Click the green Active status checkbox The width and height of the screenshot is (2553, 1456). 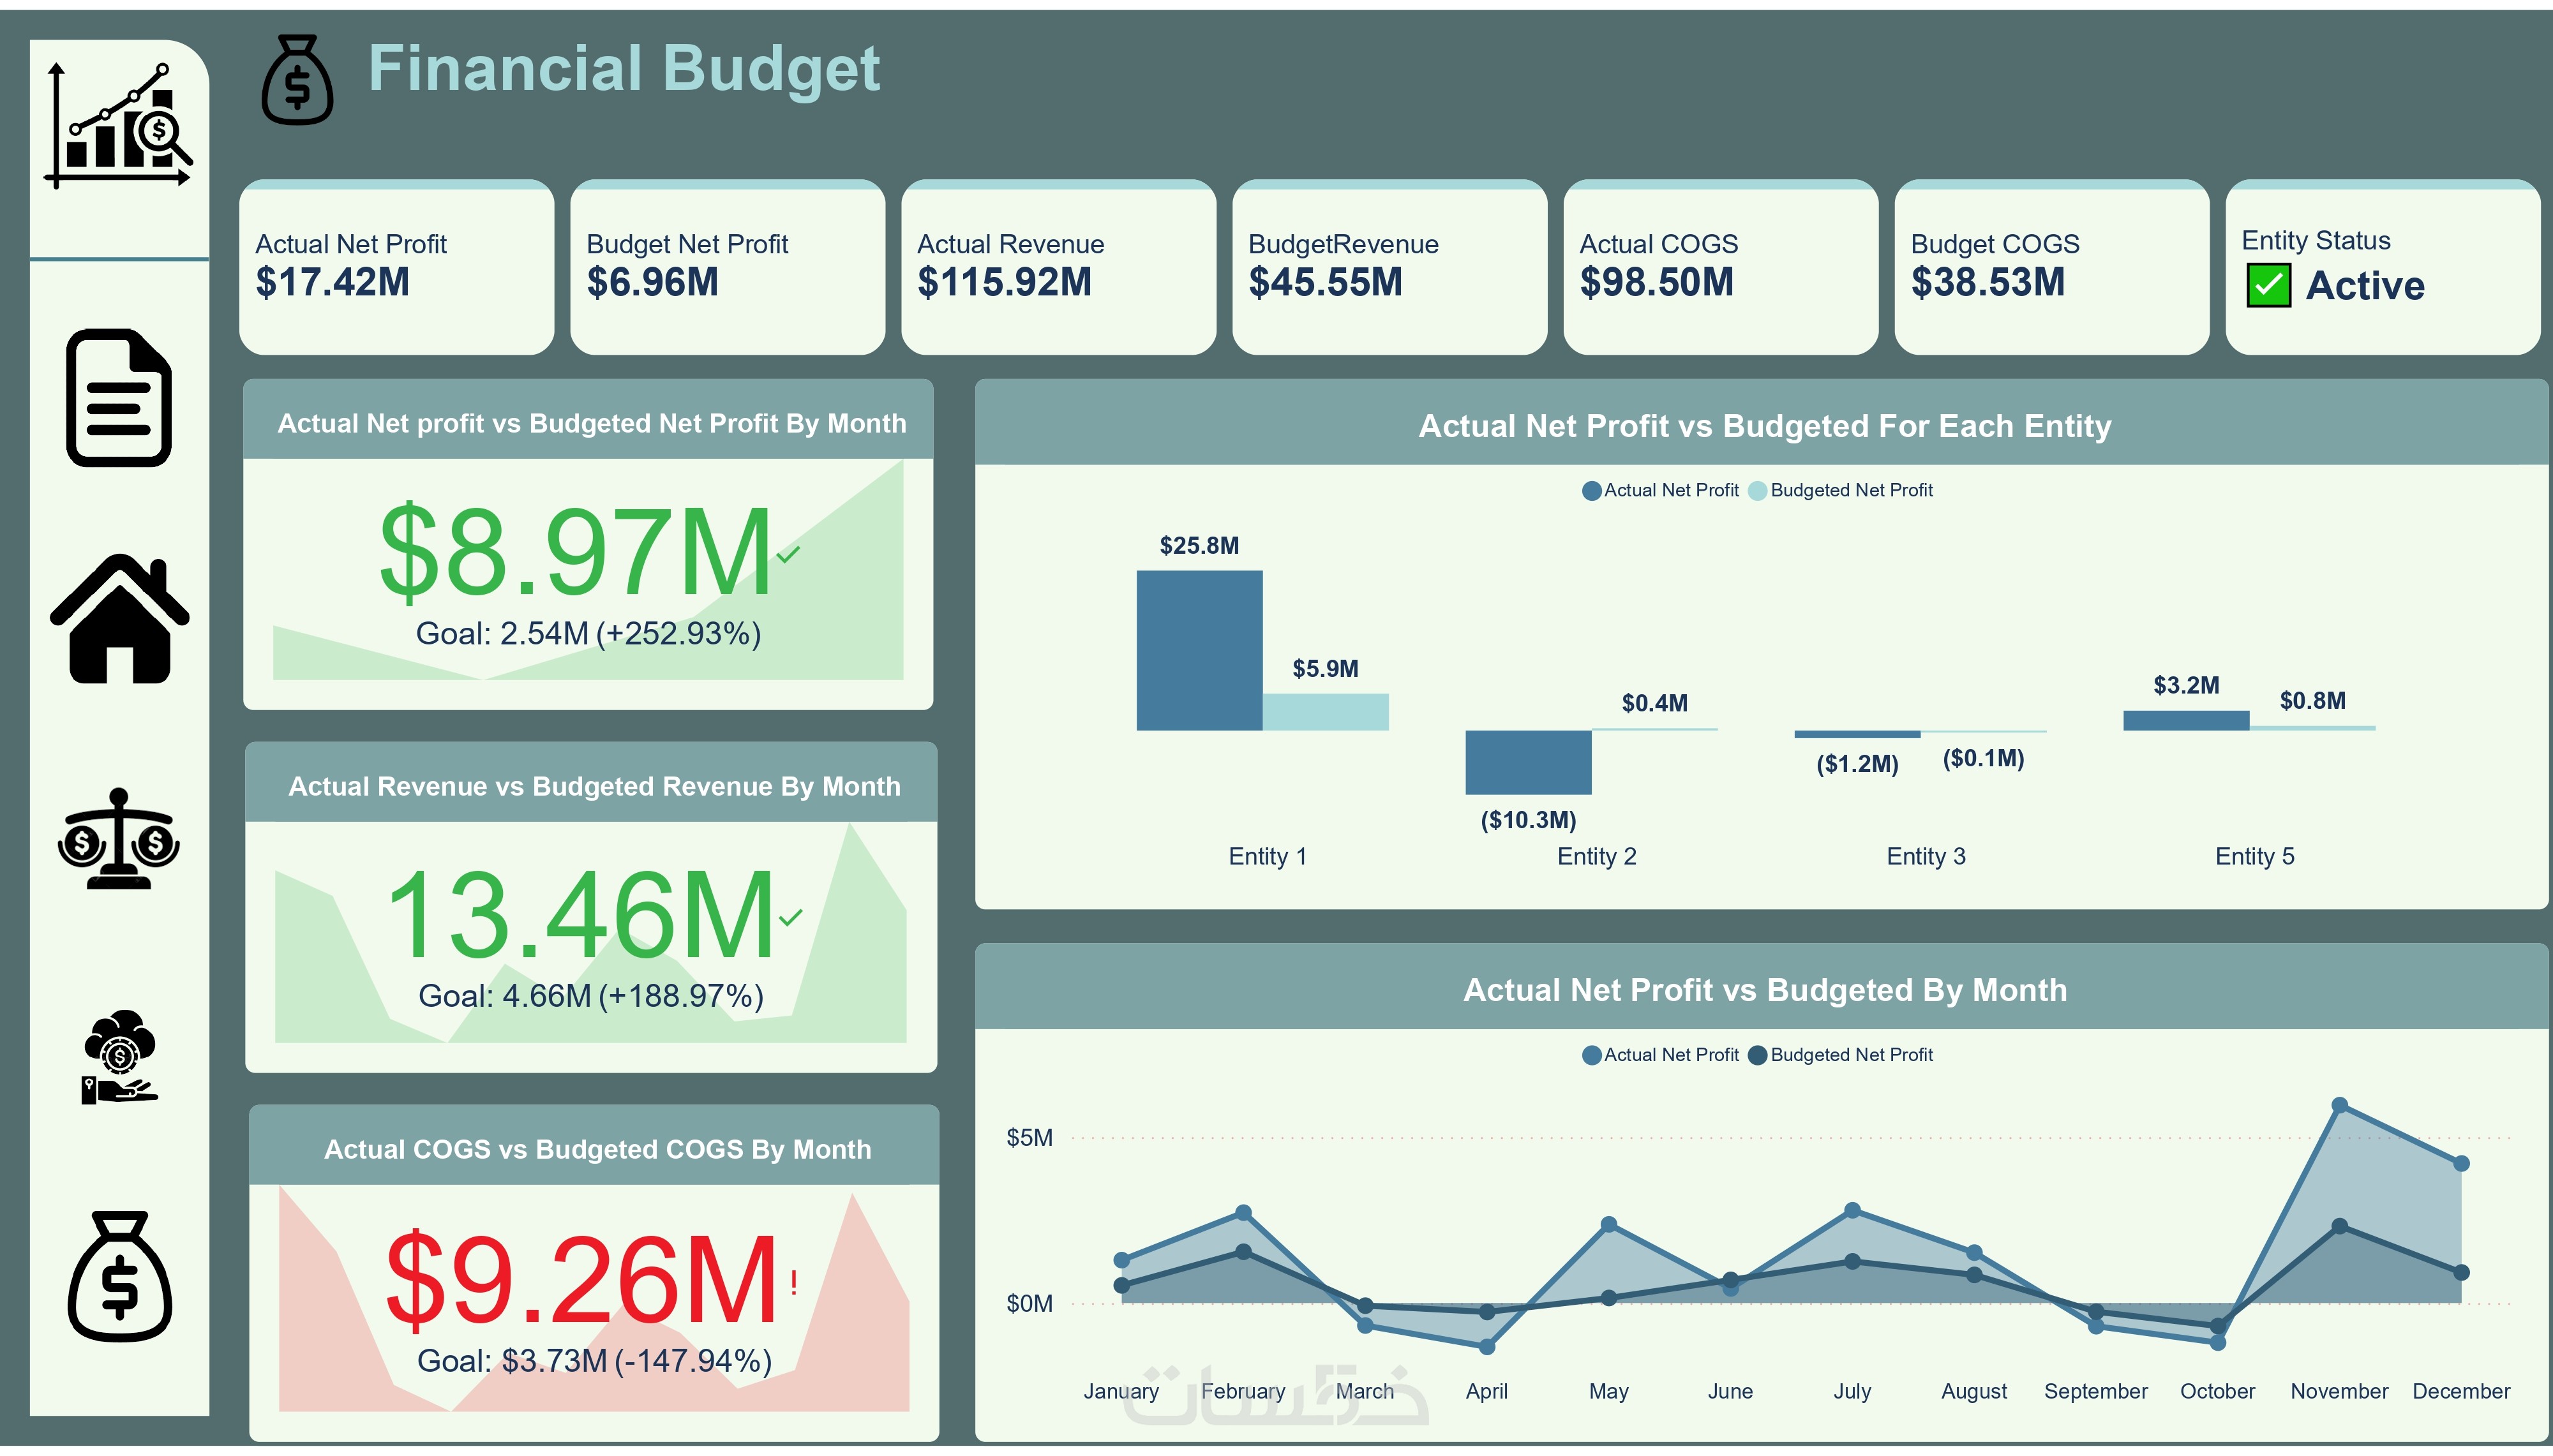coord(2268,286)
